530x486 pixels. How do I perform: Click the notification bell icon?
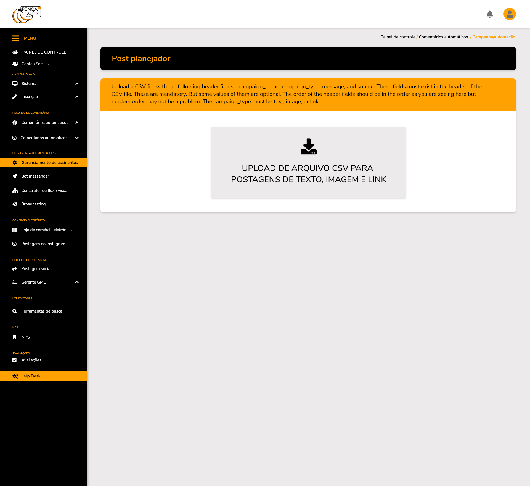pyautogui.click(x=490, y=14)
